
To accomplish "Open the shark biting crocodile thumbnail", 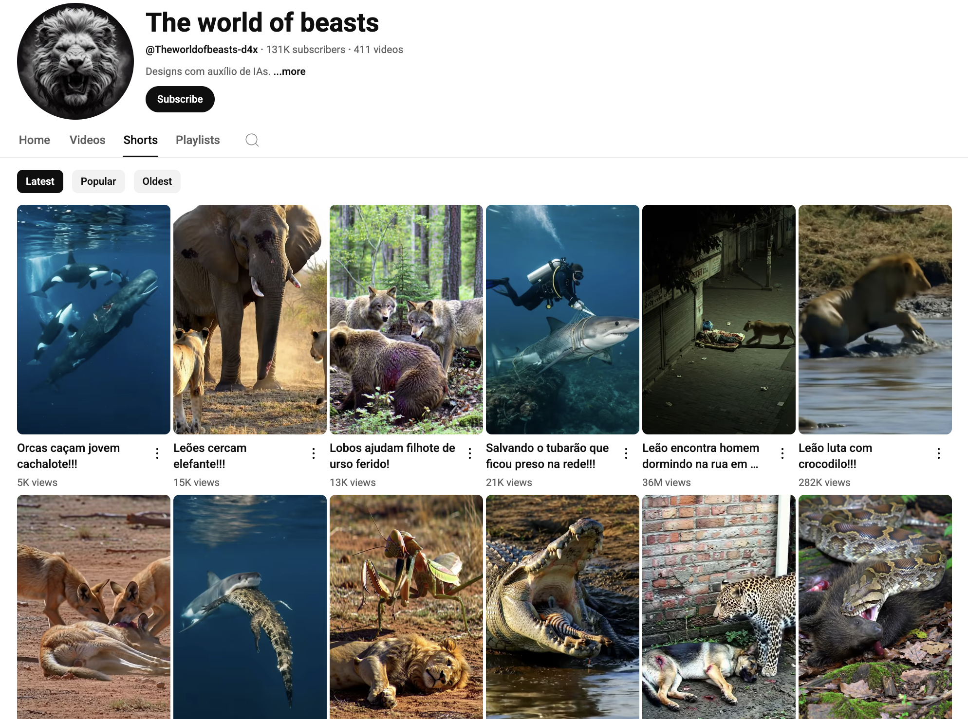I will coord(250,607).
